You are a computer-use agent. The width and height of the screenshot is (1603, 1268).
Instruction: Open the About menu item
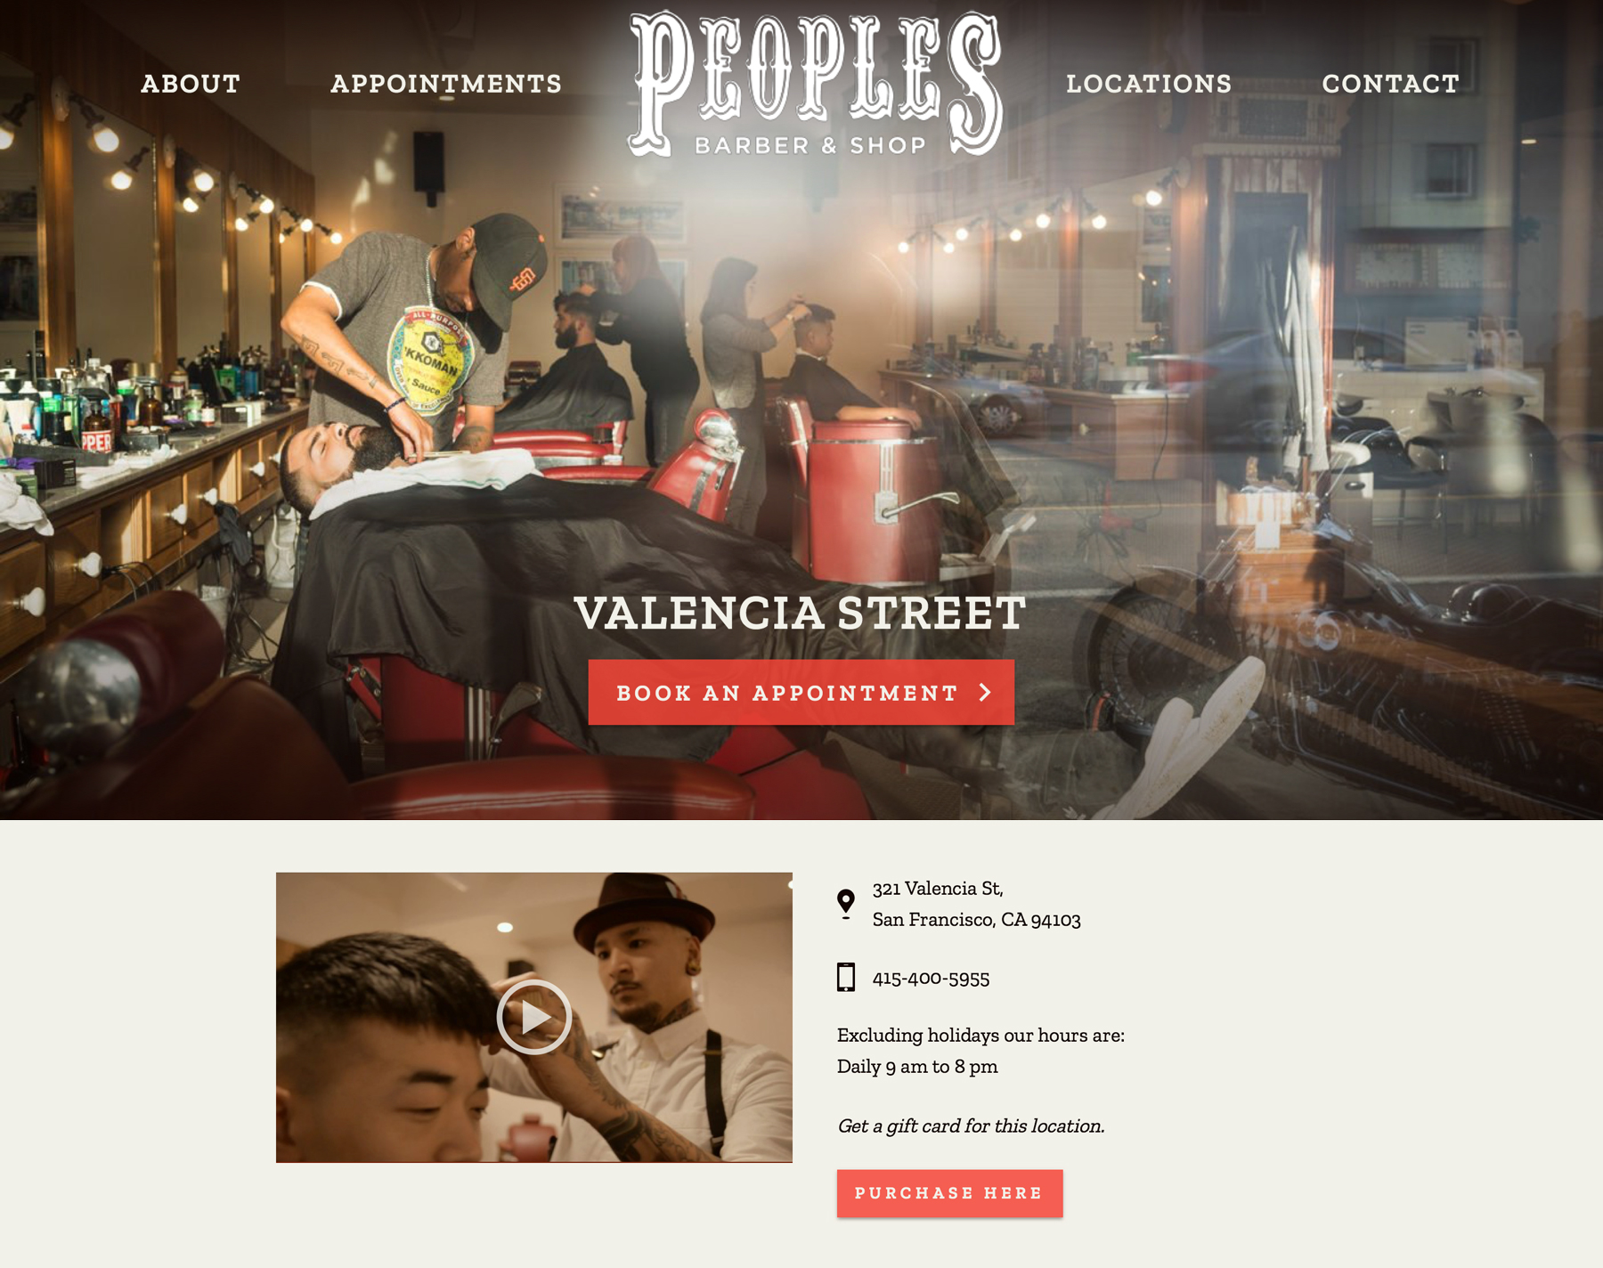point(191,84)
